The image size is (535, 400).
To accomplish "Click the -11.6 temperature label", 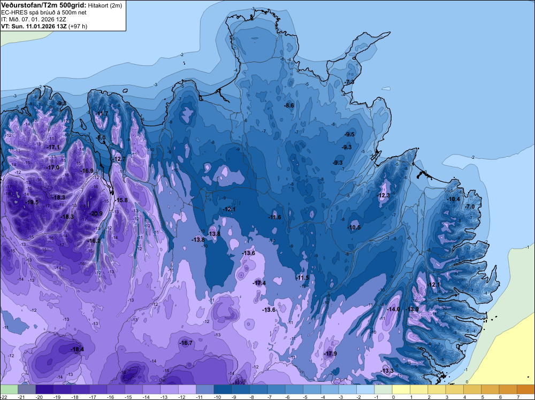I will (274, 217).
